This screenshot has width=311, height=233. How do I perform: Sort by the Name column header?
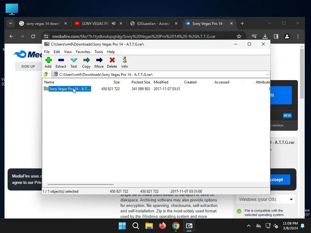pos(67,82)
